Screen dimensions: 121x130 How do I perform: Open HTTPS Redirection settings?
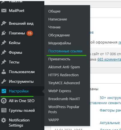click(64, 75)
